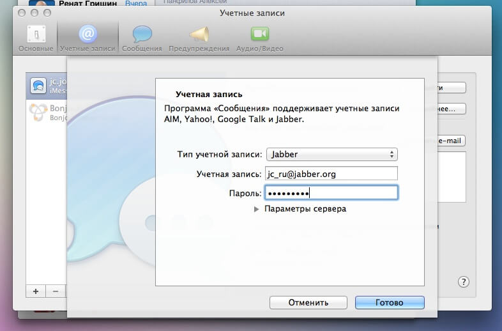Focus the Пароль password field

click(331, 193)
